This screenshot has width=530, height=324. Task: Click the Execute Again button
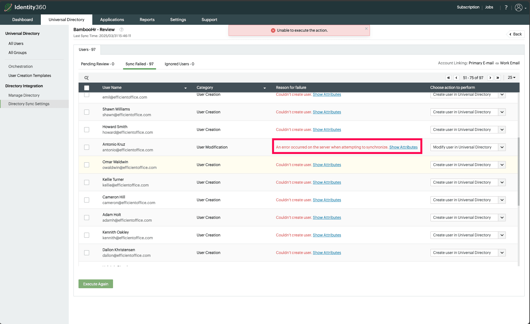tap(96, 284)
